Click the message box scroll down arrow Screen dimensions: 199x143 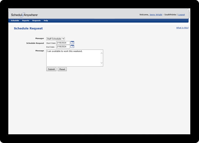[101, 63]
